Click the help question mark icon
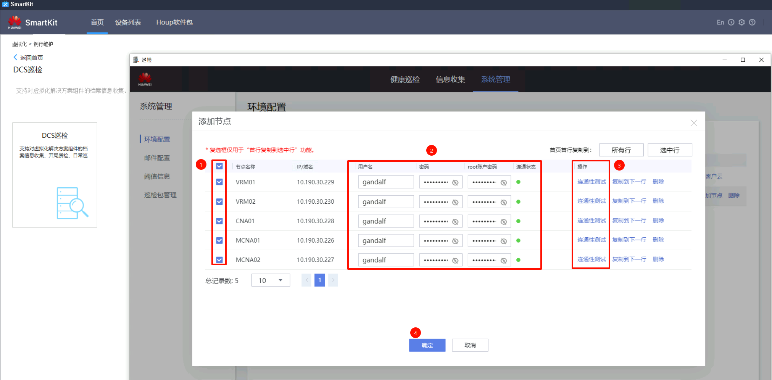The width and height of the screenshot is (772, 380). [x=752, y=22]
